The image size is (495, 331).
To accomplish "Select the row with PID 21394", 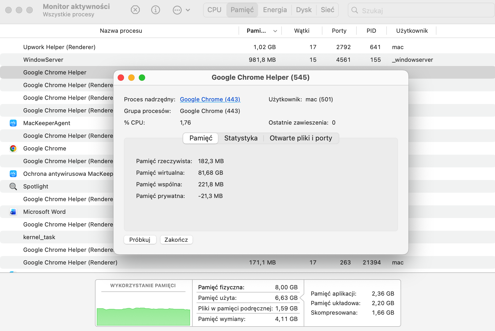I will click(x=248, y=262).
